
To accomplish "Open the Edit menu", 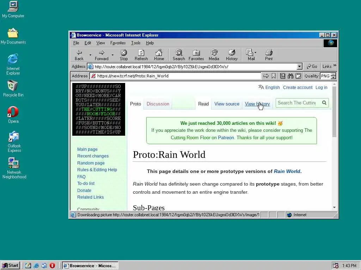I will (88, 43).
